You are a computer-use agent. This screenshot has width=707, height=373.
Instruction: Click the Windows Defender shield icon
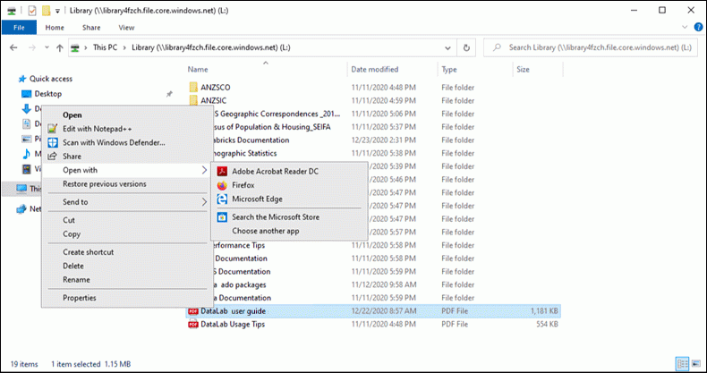53,143
